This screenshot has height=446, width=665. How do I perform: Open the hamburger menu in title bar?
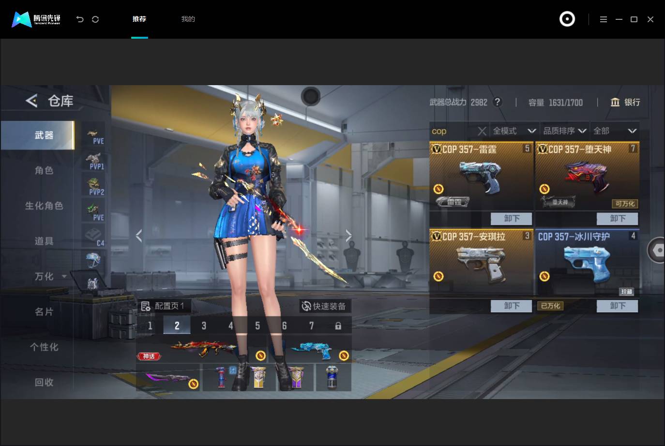pyautogui.click(x=604, y=19)
